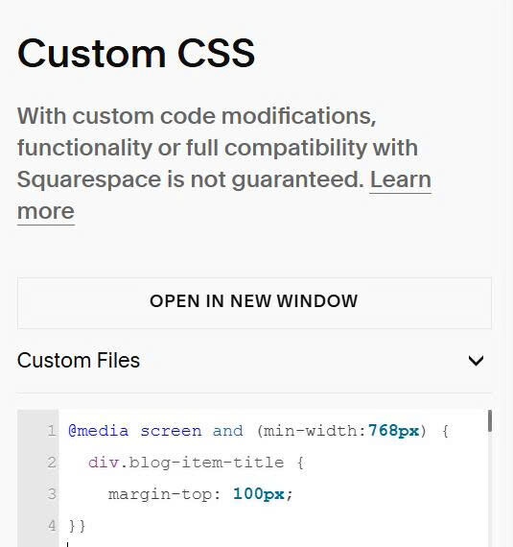This screenshot has height=547, width=513.
Task: Click the CSS editor vertical scrollbar thumb
Action: point(490,420)
